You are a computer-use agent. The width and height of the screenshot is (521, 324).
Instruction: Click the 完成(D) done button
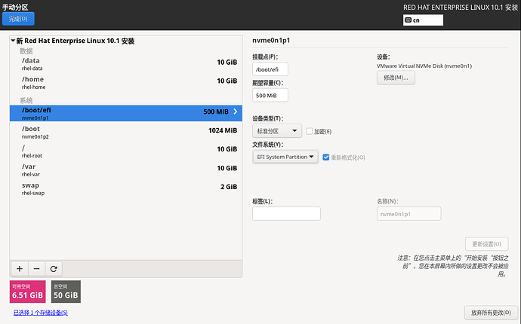click(x=18, y=19)
